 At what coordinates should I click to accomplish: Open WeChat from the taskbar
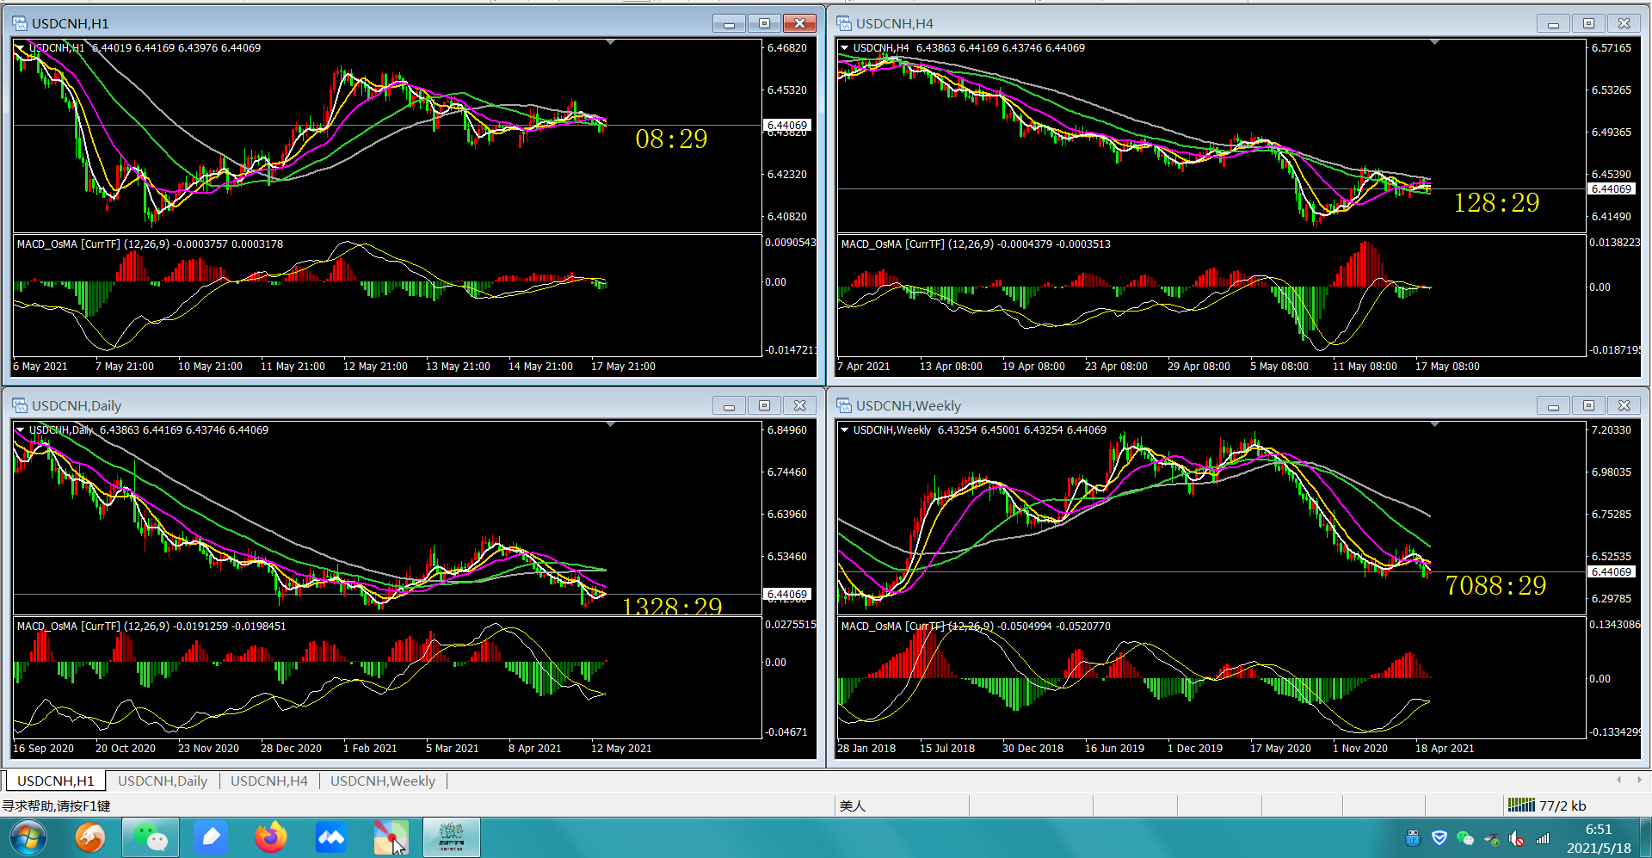(151, 837)
